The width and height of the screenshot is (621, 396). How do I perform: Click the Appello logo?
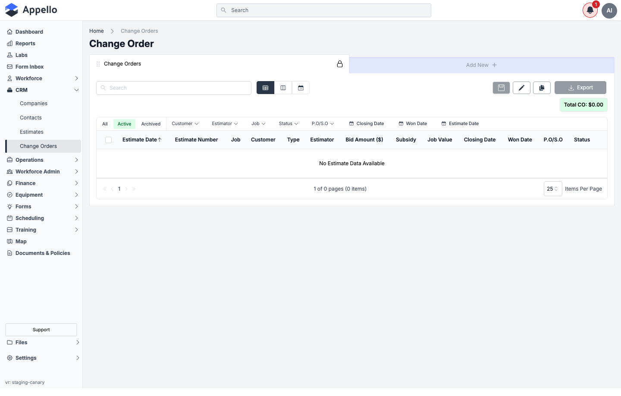31,10
